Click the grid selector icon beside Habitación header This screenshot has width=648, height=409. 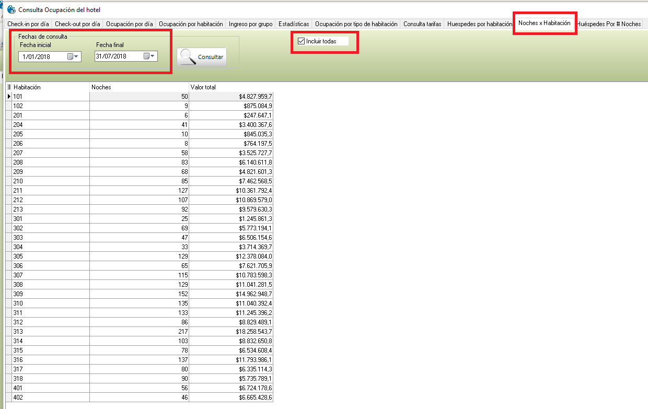[x=9, y=87]
